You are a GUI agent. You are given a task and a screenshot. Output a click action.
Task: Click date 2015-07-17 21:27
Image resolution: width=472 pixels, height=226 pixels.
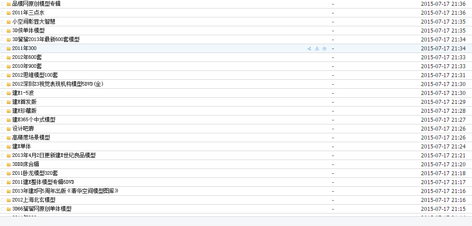click(443, 120)
